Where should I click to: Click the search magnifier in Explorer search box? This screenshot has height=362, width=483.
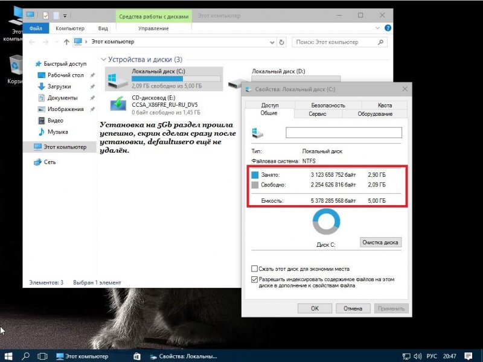point(381,42)
